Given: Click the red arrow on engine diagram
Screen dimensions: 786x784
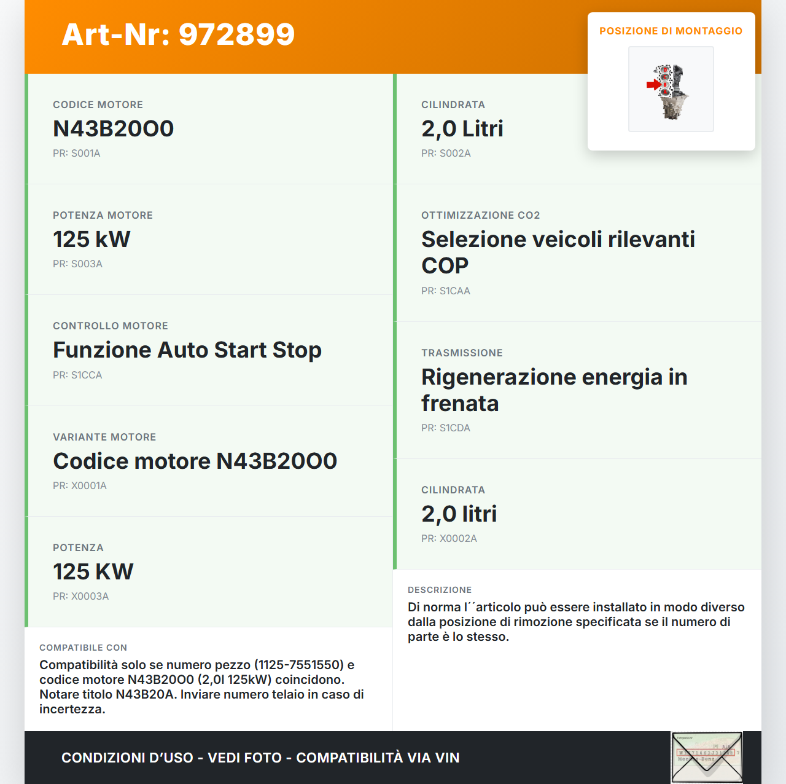Looking at the screenshot, I should coord(653,85).
